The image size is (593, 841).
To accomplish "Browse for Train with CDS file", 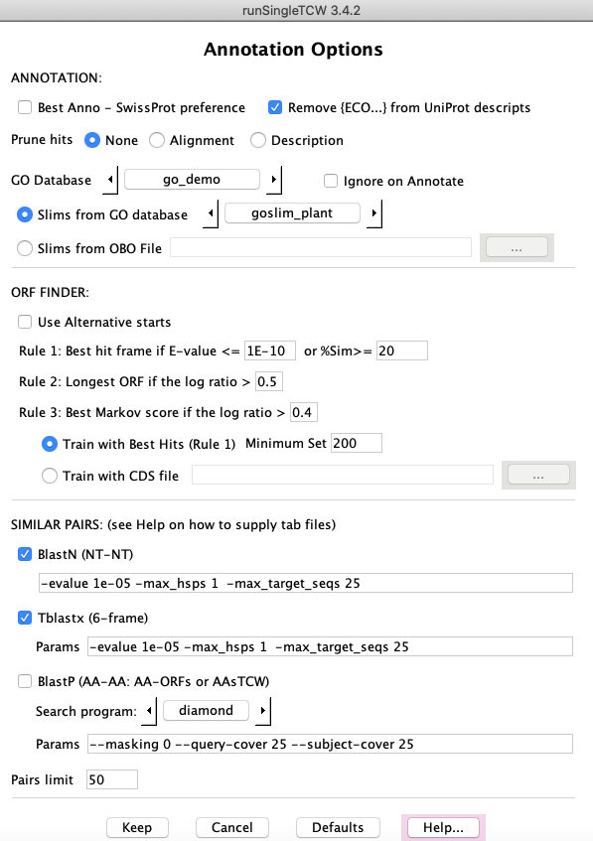I will [x=538, y=476].
